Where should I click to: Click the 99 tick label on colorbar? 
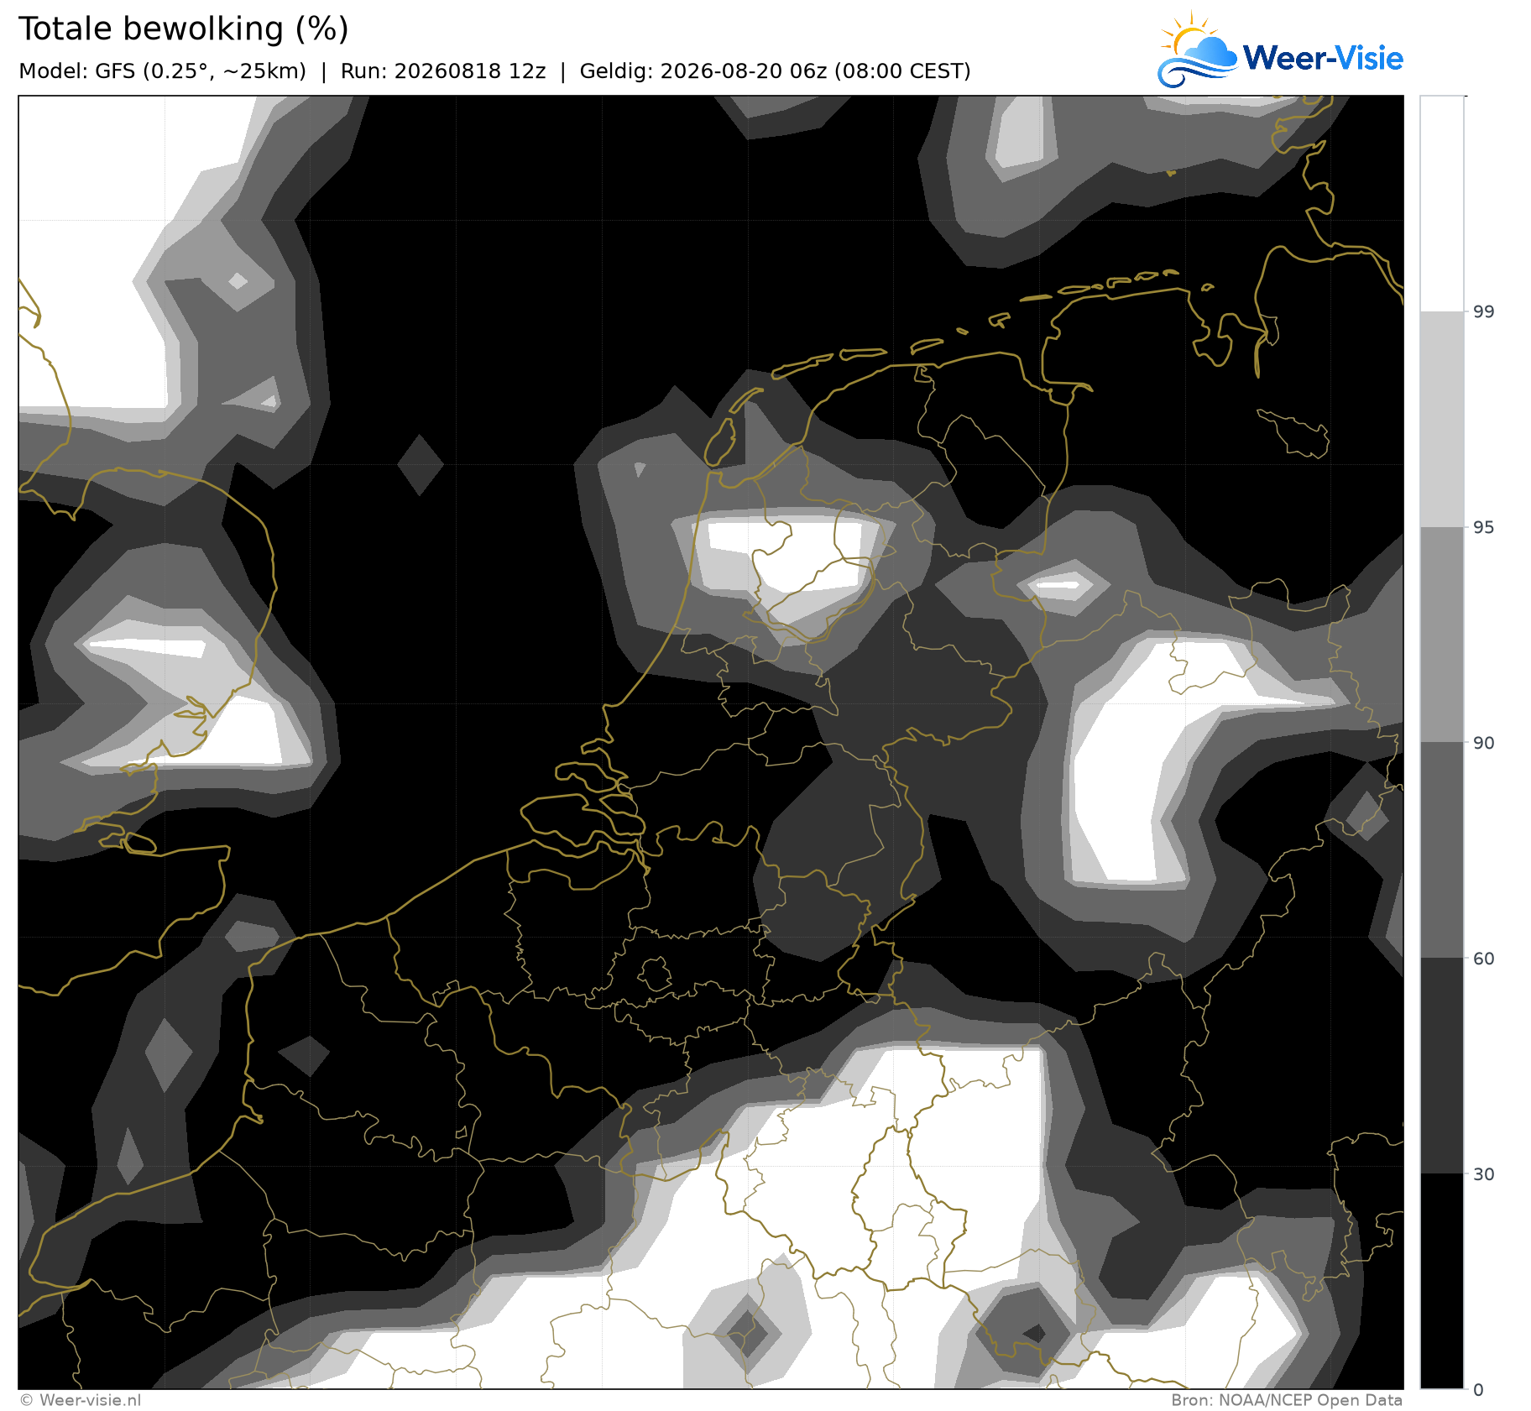(x=1483, y=312)
